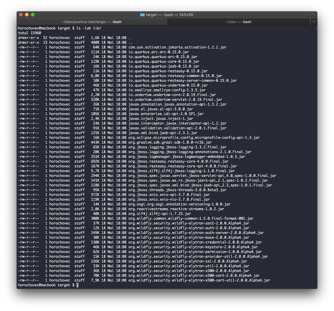Select org.osgi.org.osgi.annotation.versioning-1.0.0.jar filename
The height and width of the screenshot is (311, 334).
[x=180, y=204]
